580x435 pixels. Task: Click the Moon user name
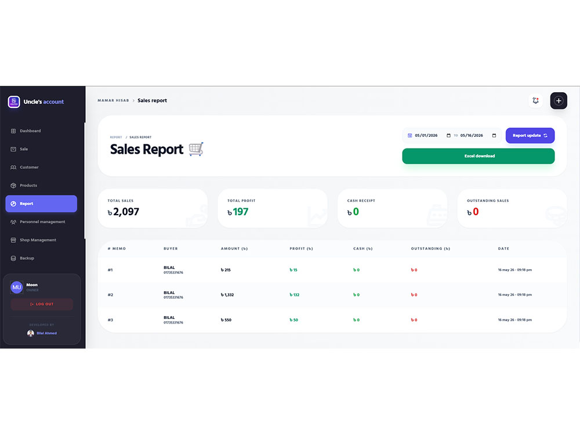[x=32, y=285]
